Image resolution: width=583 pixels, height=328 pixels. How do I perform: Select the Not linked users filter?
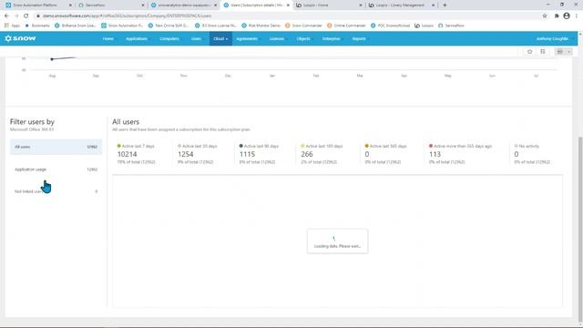pos(56,191)
